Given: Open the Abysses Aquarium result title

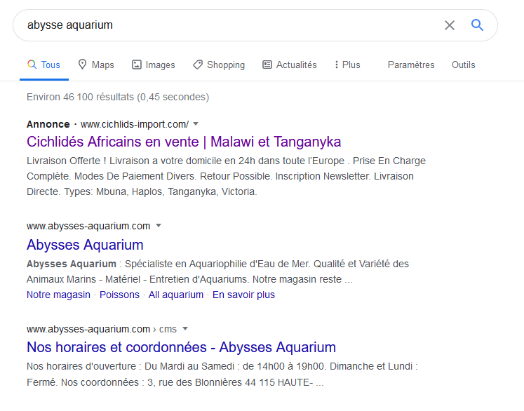Looking at the screenshot, I should point(85,245).
